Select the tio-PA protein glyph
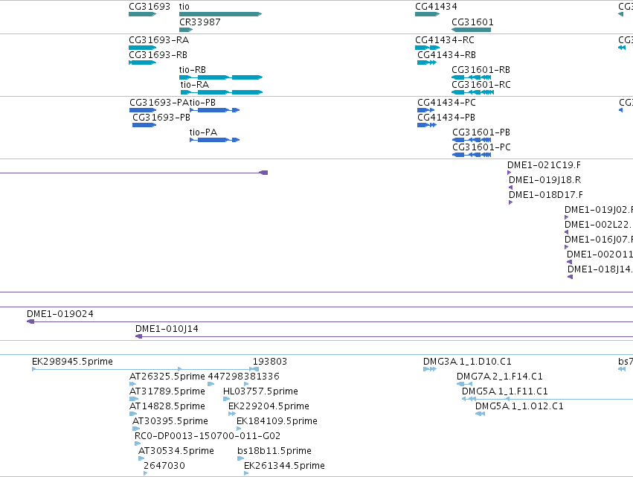This screenshot has height=477, width=633. (x=215, y=140)
